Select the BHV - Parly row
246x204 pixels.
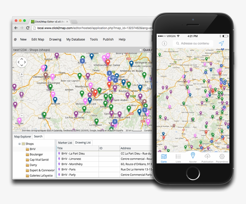point(104,175)
